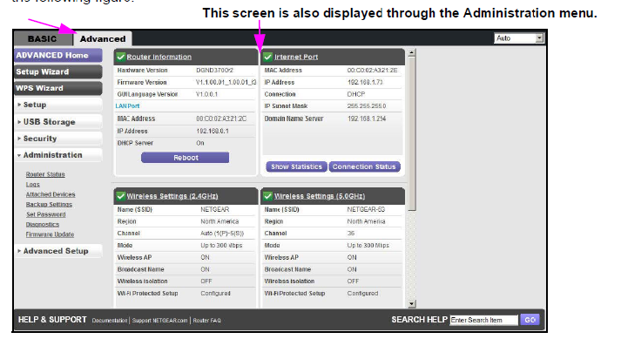Click Support NETGEAR.com link

[x=159, y=321]
